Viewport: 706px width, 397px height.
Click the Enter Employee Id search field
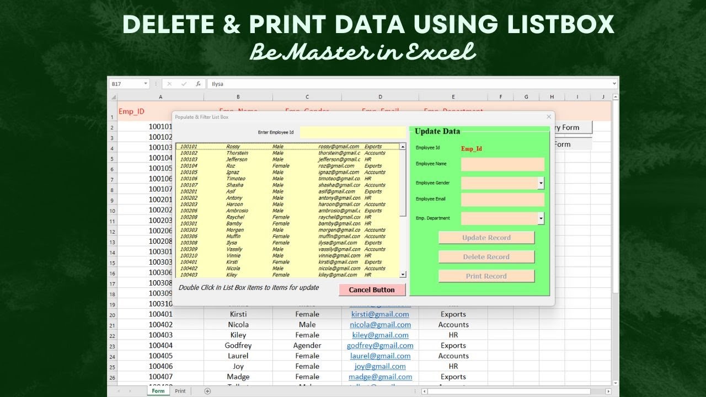coord(353,132)
